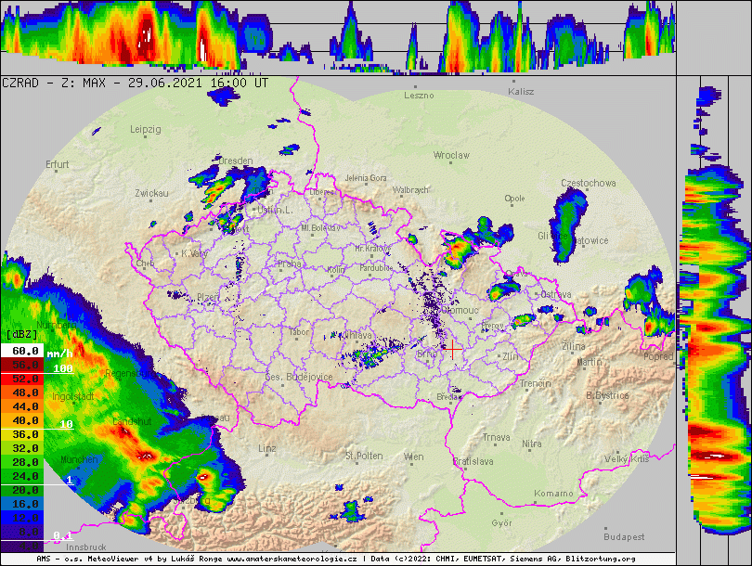Screen dimensions: 752x566
Task: Click the Praha city label
Action: tap(288, 264)
